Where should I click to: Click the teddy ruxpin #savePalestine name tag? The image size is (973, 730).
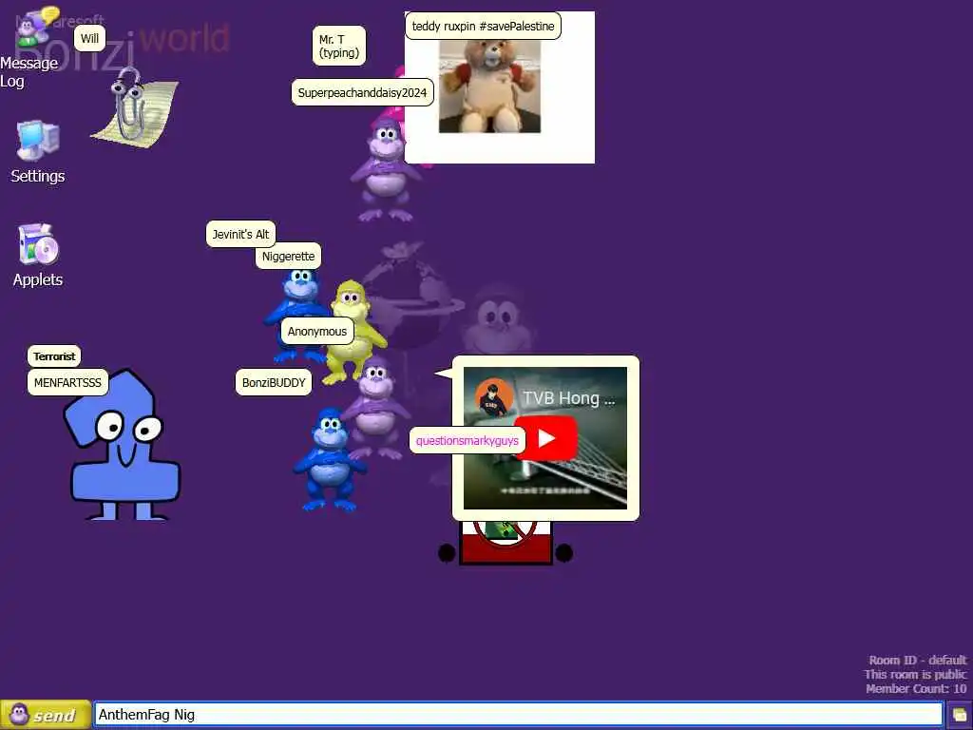coord(483,26)
